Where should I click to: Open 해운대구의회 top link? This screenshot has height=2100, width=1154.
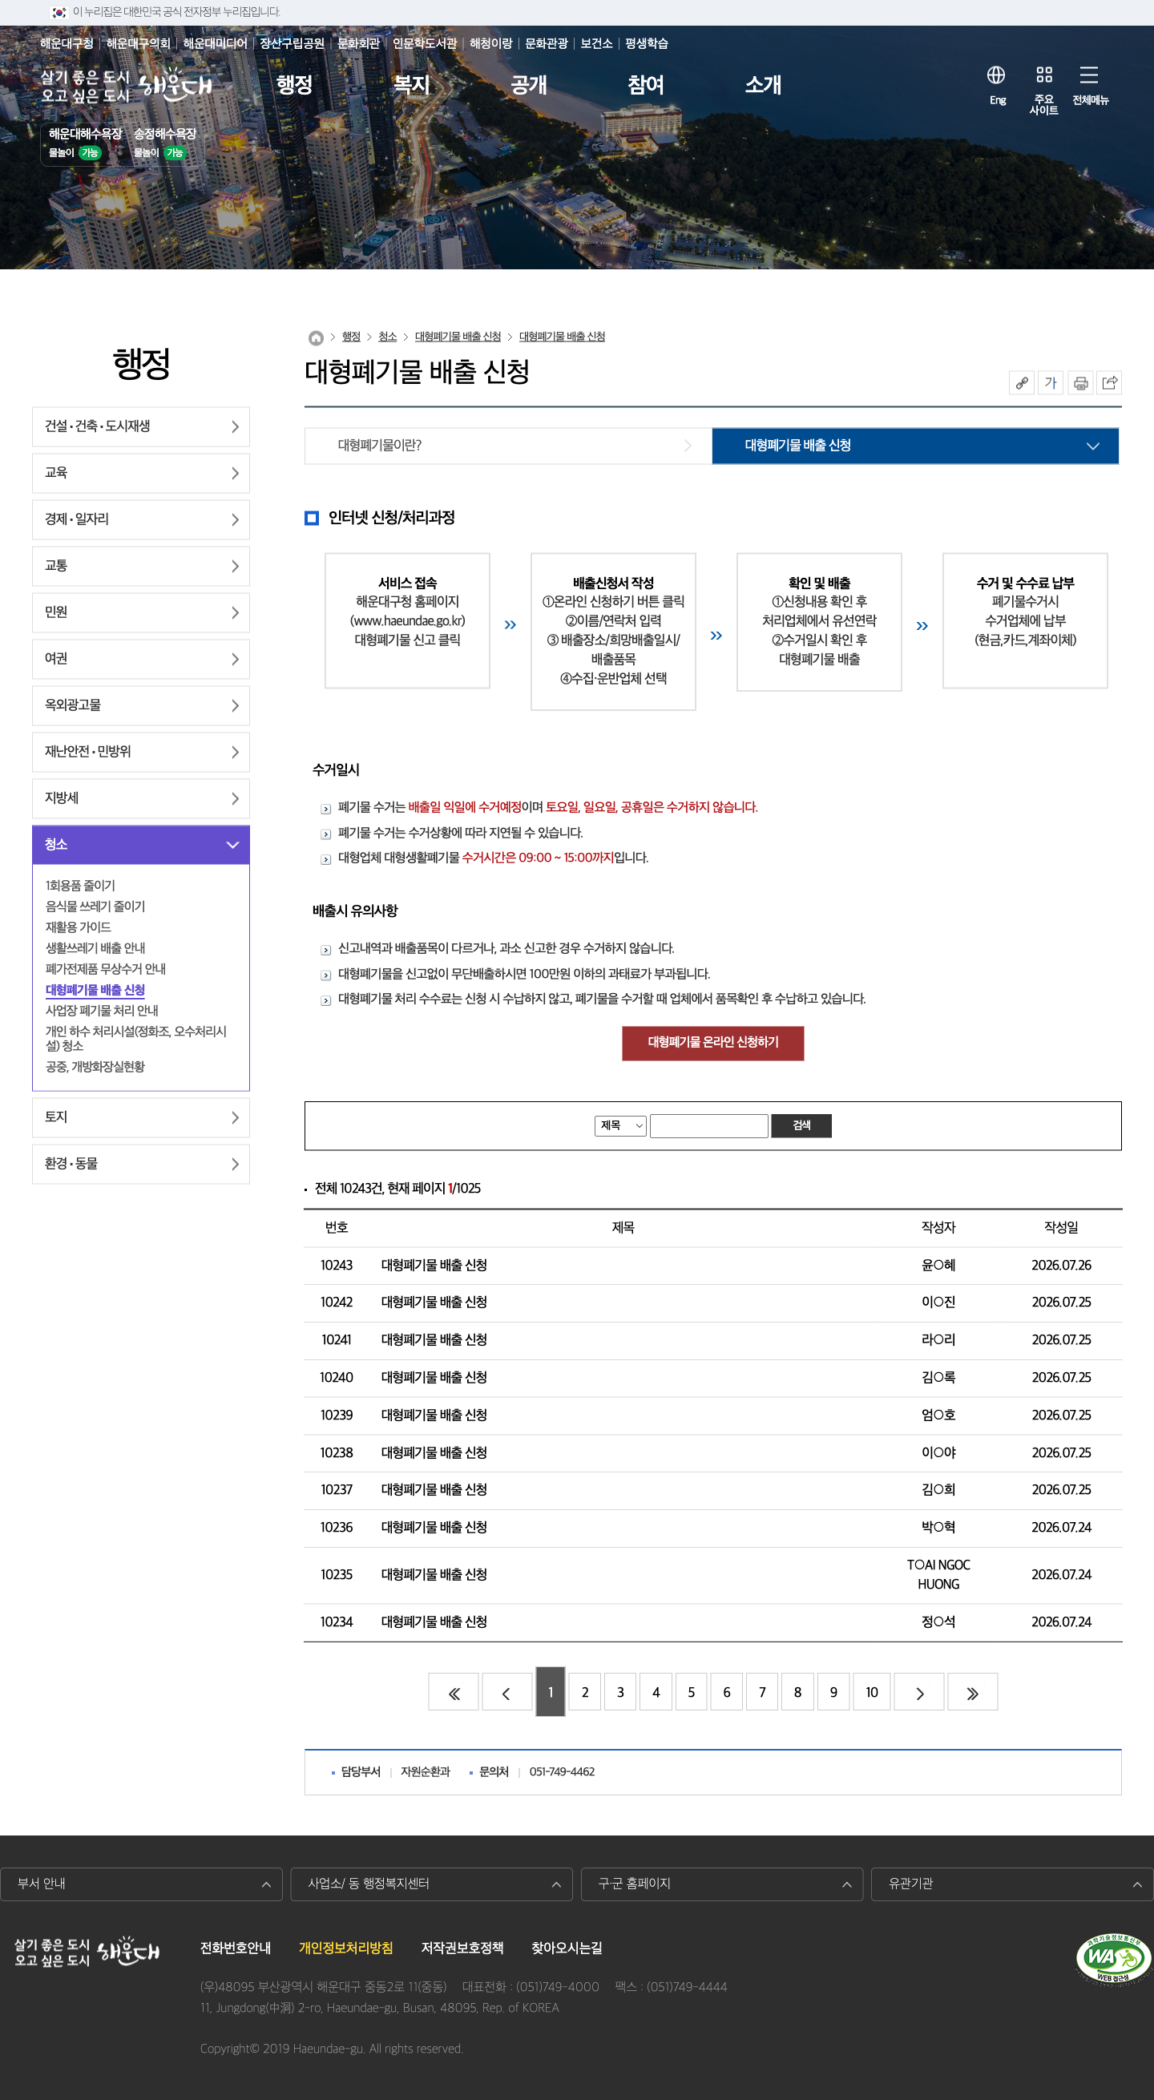139,43
